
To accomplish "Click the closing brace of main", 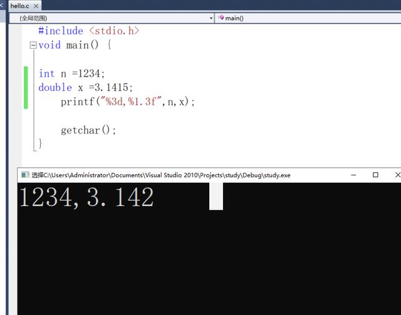I will pyautogui.click(x=40, y=143).
